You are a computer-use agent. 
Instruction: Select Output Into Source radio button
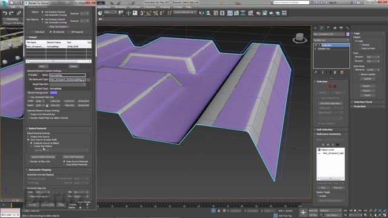(28, 137)
